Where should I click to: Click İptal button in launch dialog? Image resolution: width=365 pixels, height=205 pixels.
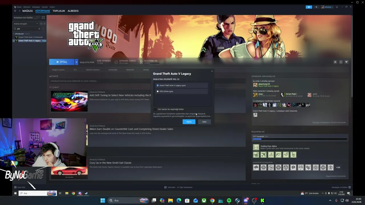204,122
